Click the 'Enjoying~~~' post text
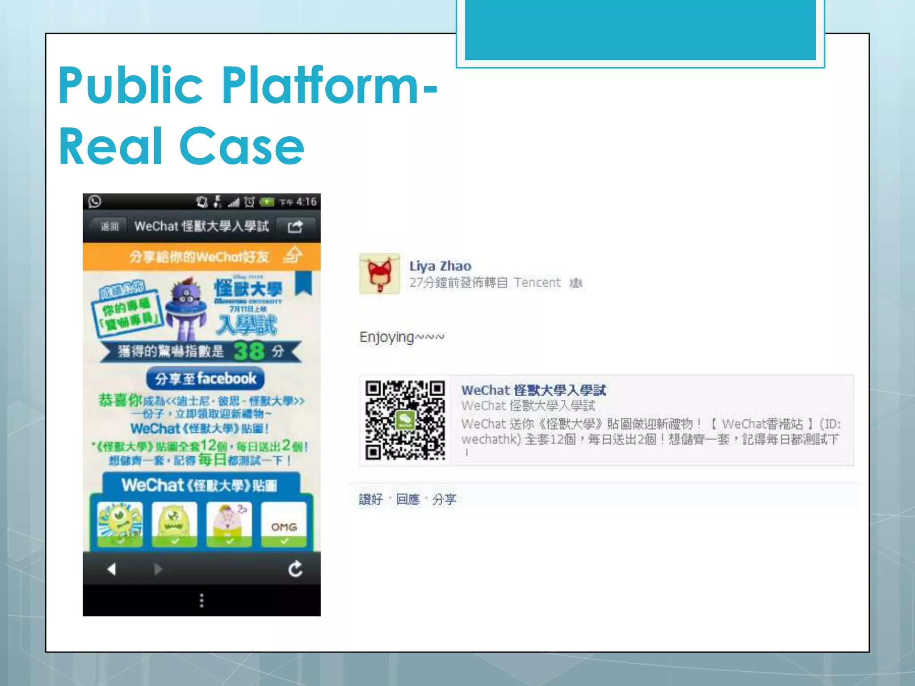Image resolution: width=915 pixels, height=686 pixels. pos(402,336)
